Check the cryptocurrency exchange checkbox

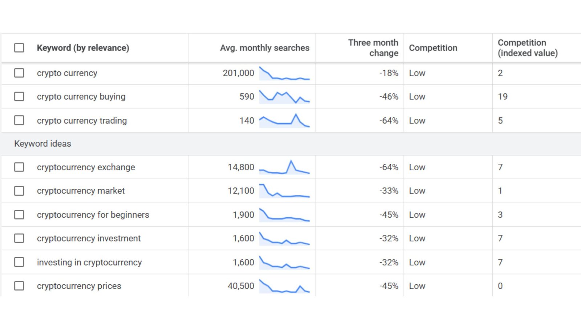19,167
